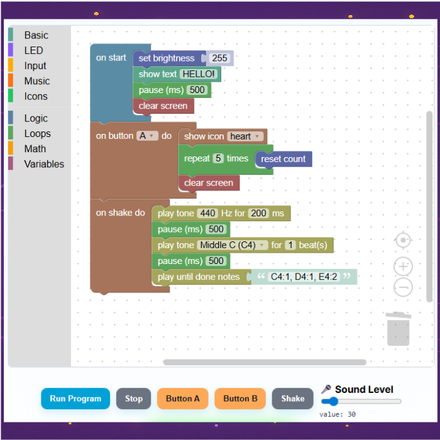440x440 pixels.
Task: Open the Basic blocks category
Action: (36, 35)
